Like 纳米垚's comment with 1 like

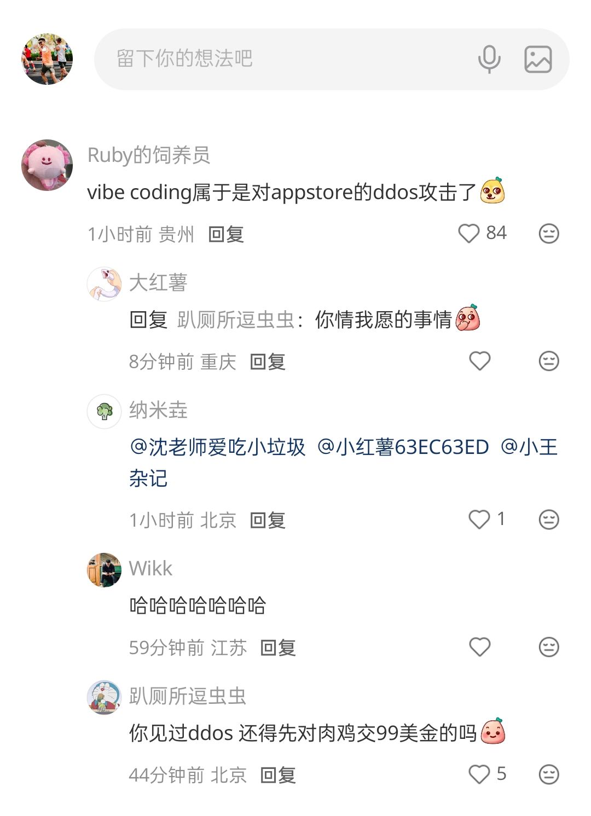479,519
